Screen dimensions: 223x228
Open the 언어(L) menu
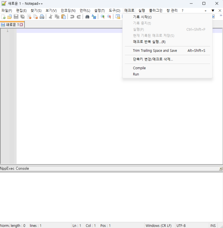(x=85, y=11)
